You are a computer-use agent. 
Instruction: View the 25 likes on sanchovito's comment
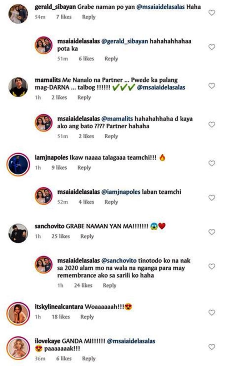click(x=61, y=237)
